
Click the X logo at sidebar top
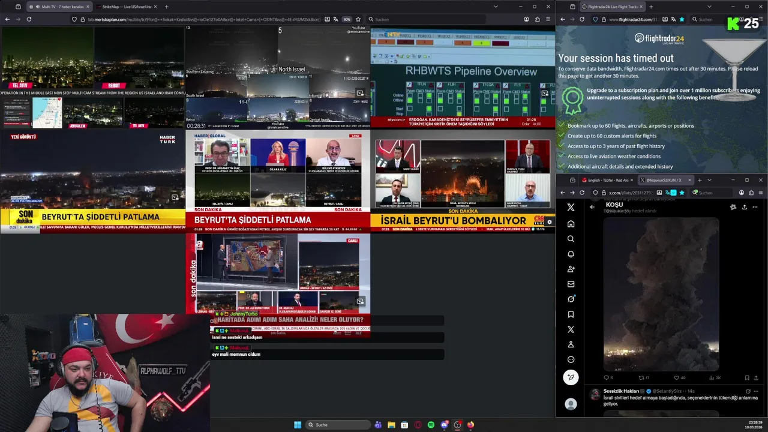[571, 207]
